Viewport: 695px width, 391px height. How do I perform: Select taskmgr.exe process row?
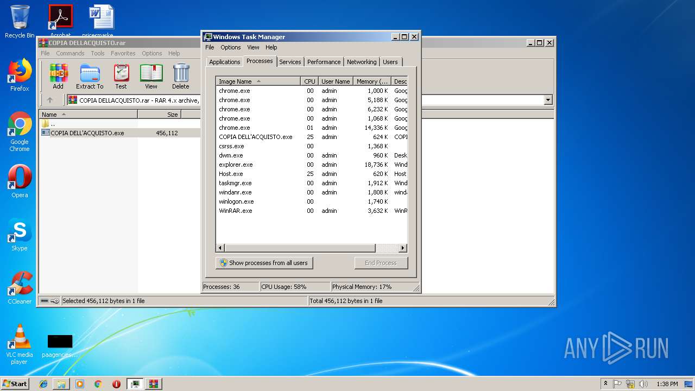(x=312, y=183)
